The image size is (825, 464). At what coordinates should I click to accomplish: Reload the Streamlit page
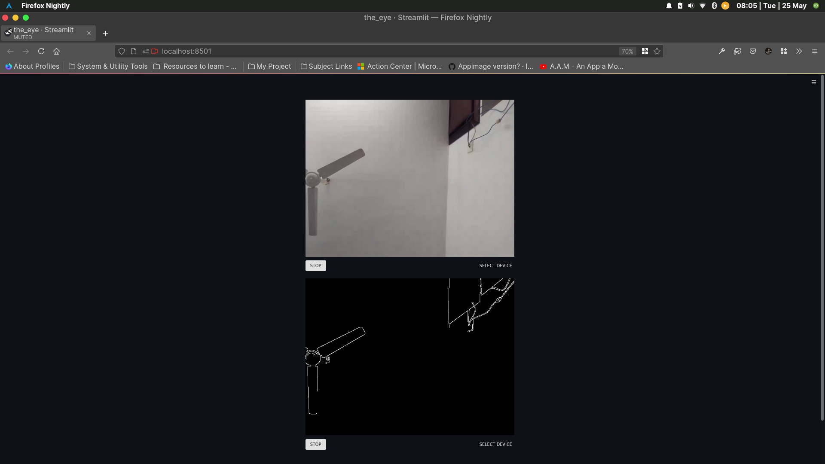41,51
